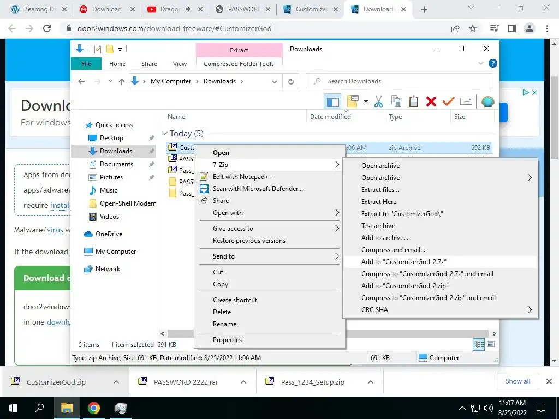Reload the door2windows page
The width and height of the screenshot is (559, 419).
(47, 28)
